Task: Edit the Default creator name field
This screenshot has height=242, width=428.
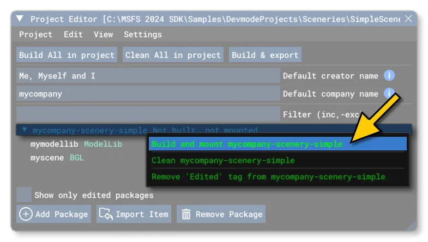Action: (x=148, y=76)
